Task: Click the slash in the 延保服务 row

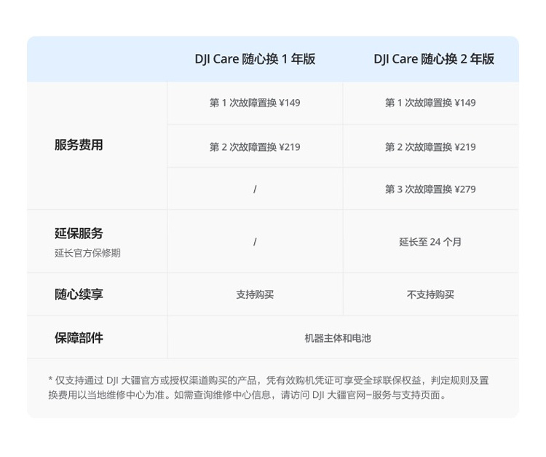Action: [255, 241]
